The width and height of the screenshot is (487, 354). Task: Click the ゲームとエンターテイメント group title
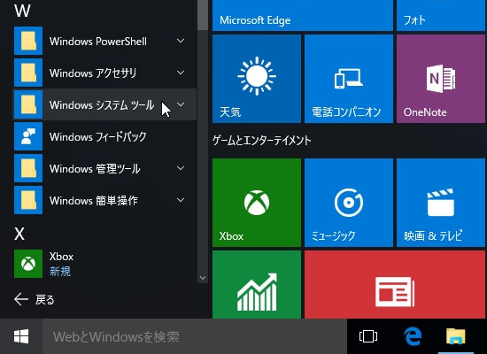(x=261, y=141)
